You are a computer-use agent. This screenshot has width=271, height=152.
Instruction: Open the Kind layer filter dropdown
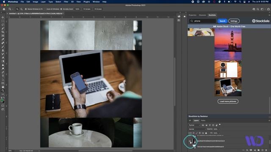[x=194, y=125]
